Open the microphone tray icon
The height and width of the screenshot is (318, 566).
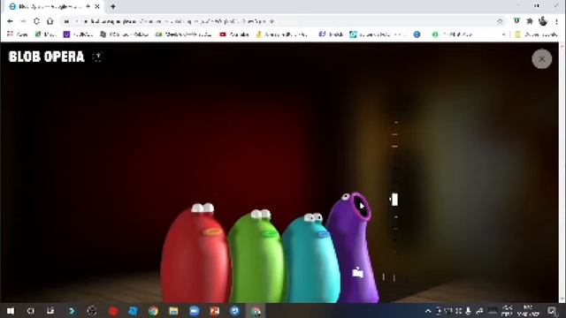pyautogui.click(x=468, y=311)
